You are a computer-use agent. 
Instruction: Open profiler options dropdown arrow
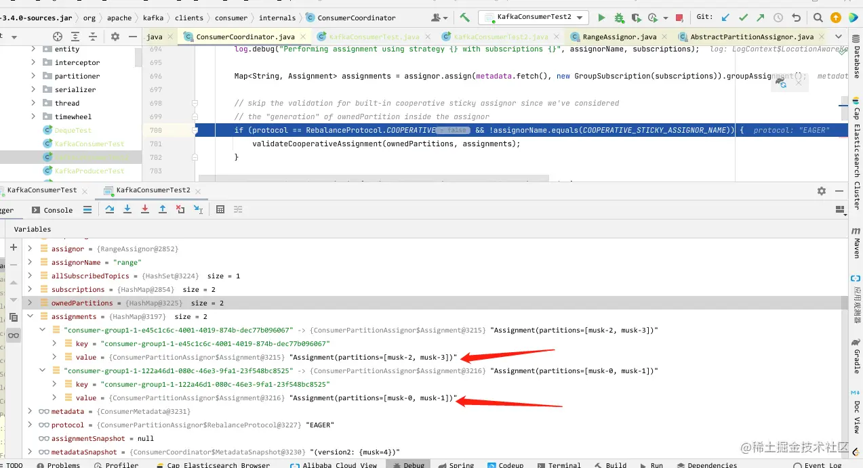coord(665,18)
